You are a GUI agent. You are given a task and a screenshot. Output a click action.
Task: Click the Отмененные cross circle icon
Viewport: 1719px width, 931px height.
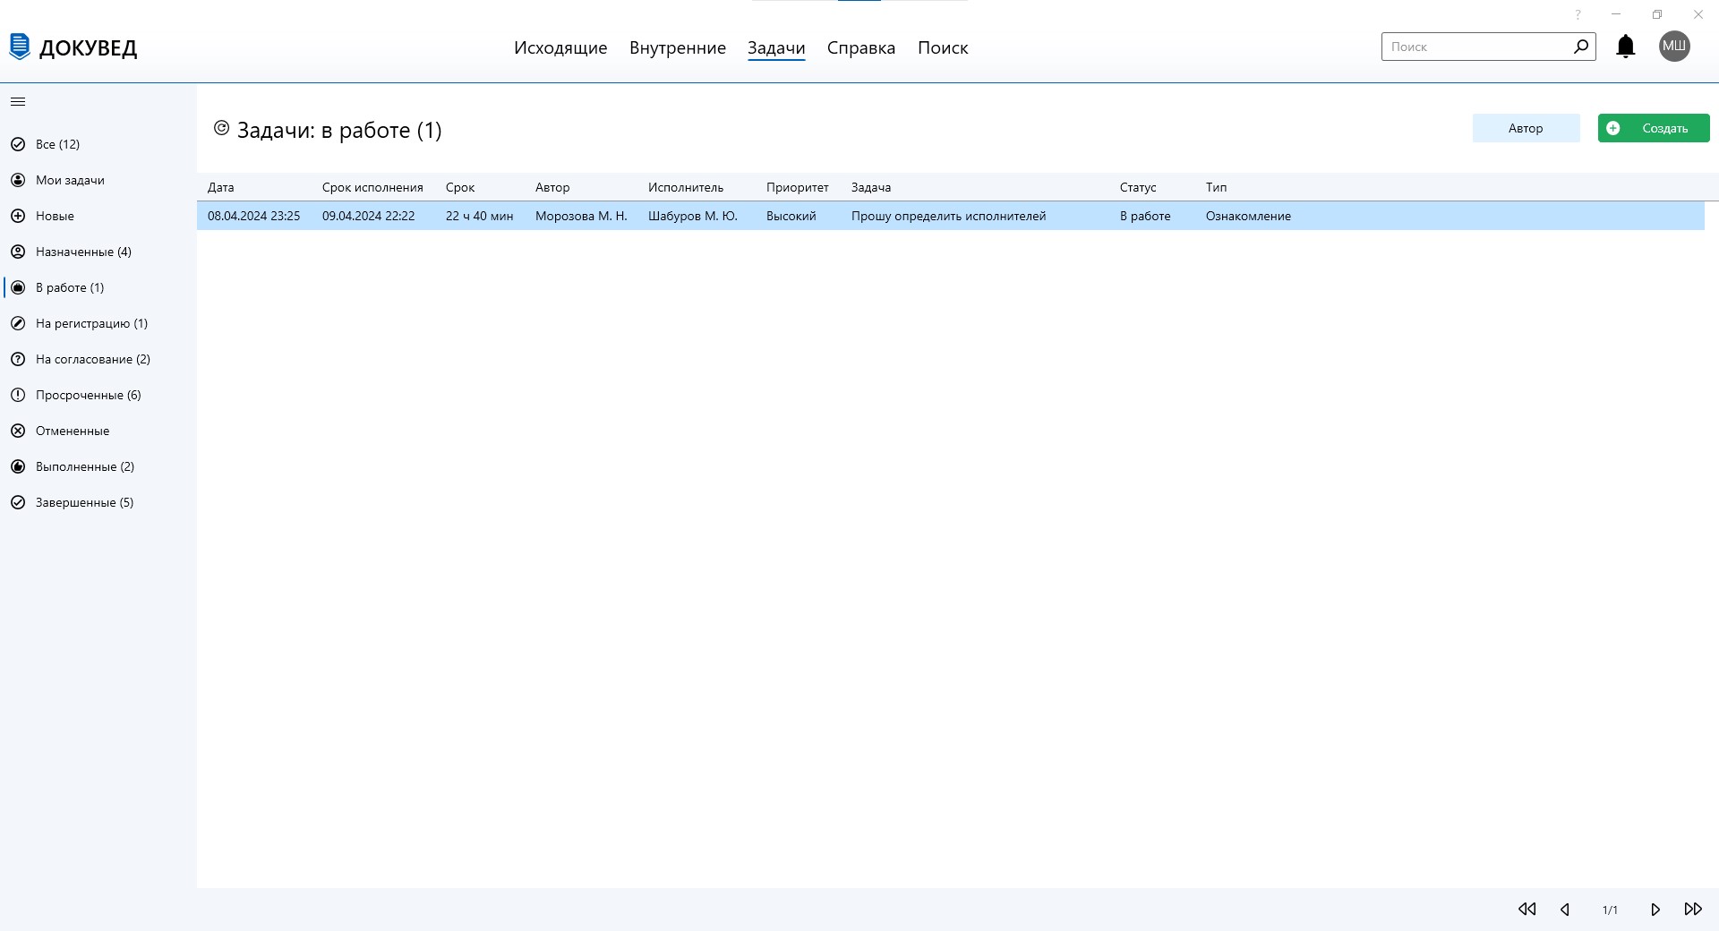coord(18,431)
